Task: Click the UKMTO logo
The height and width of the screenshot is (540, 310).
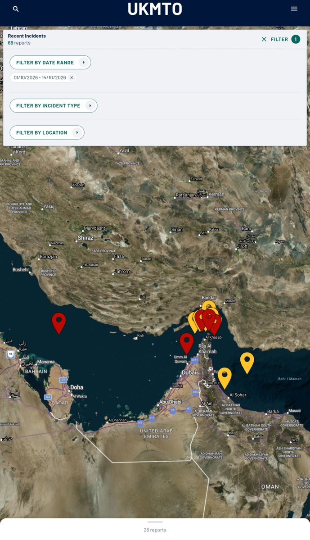Action: tap(155, 9)
